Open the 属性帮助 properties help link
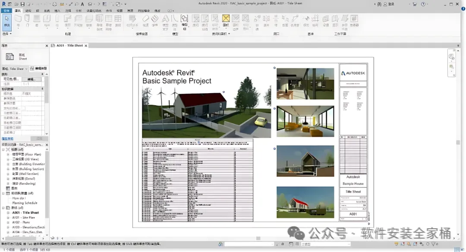The image size is (466, 252). (7, 139)
